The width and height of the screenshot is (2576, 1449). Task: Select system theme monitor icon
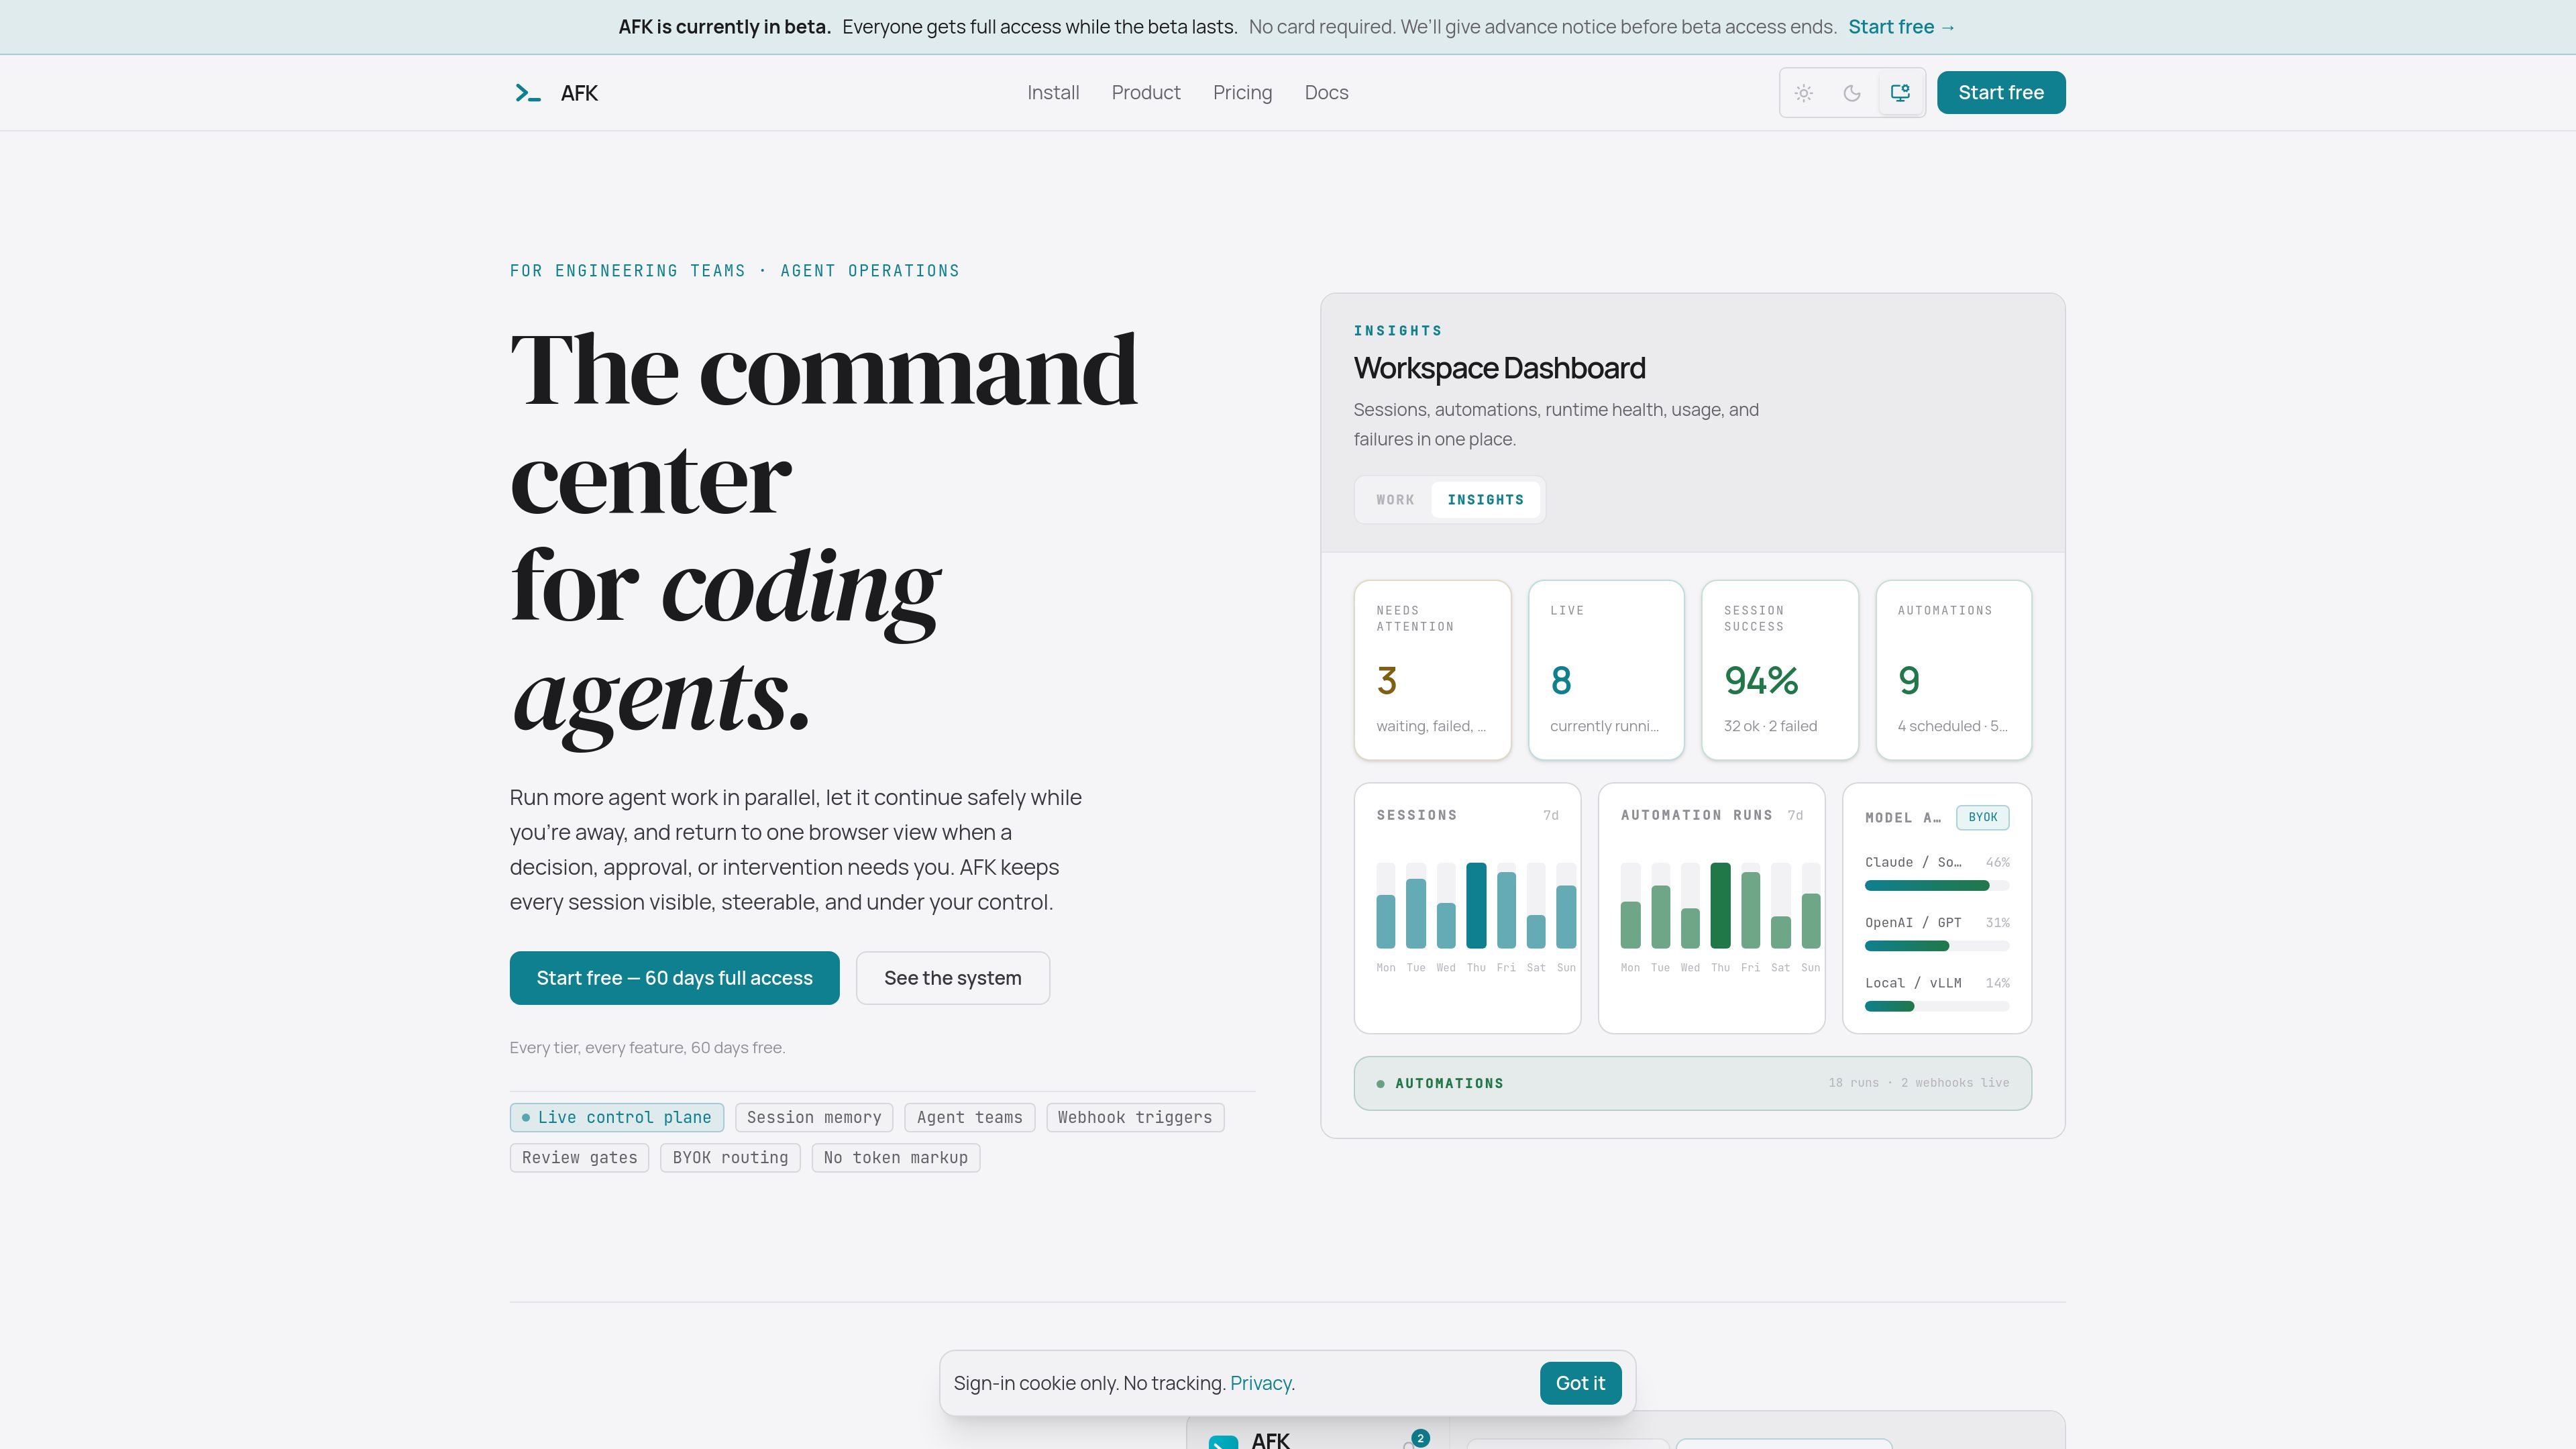click(1900, 93)
